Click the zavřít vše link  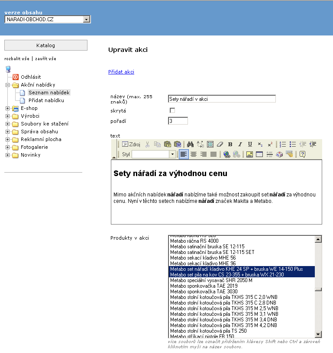coord(45,59)
